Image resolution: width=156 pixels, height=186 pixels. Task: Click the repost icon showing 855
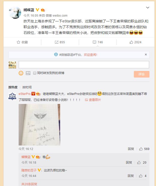click(57, 42)
